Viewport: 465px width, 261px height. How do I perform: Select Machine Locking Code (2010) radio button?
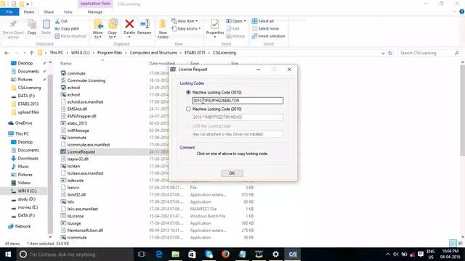(188, 109)
